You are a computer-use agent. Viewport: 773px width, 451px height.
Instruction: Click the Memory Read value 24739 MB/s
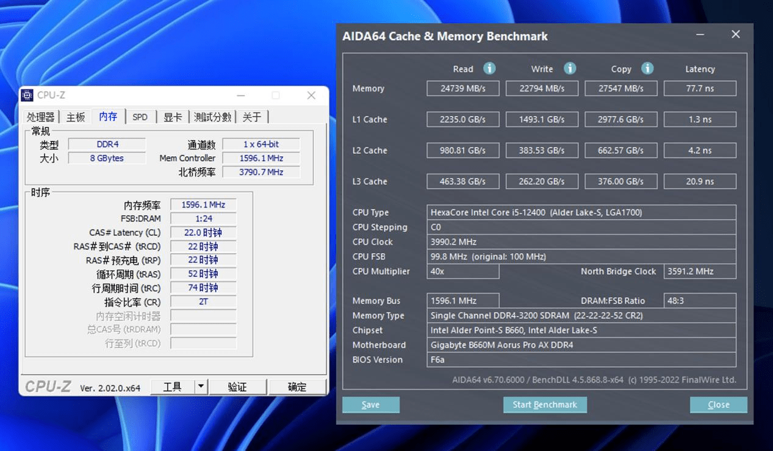[463, 88]
